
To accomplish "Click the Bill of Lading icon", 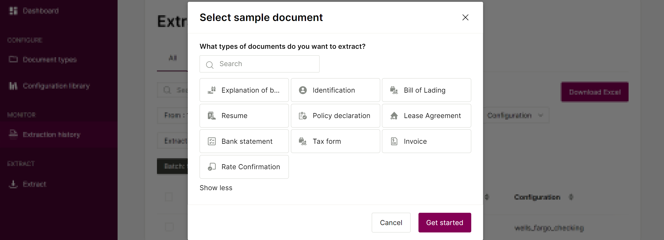I will [394, 90].
